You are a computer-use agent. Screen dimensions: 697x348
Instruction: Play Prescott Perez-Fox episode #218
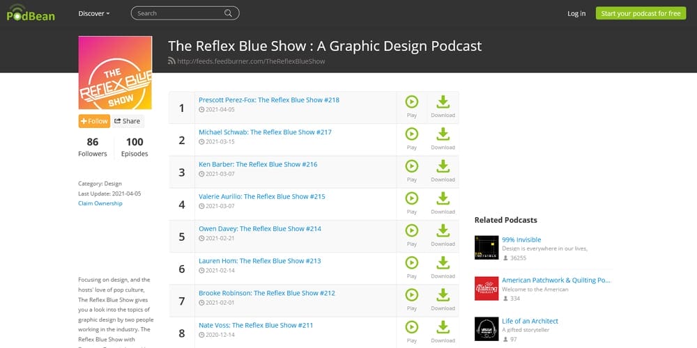tap(412, 106)
